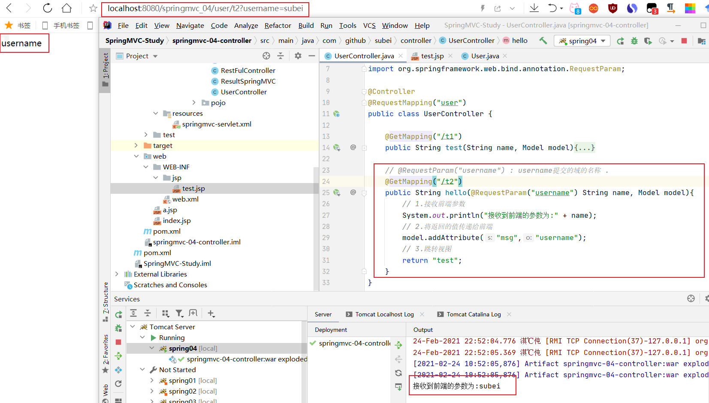Click the browser bookmark star icon

pos(93,8)
